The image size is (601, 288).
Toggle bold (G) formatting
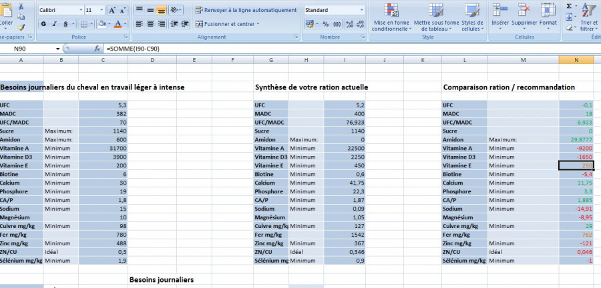pos(43,24)
